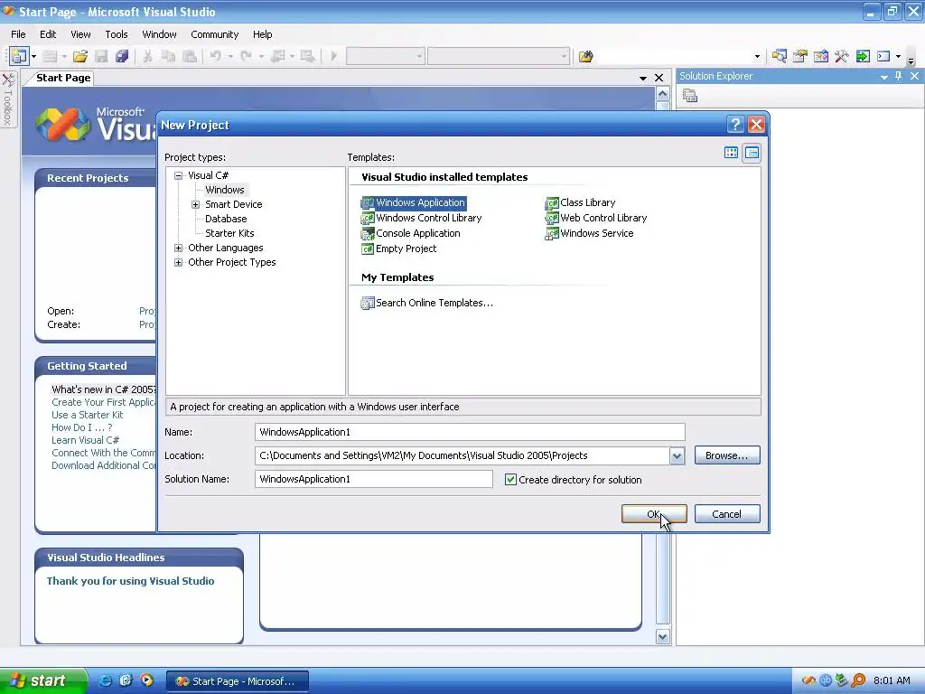Click the Save All icon
Viewport: 925px width, 694px height.
pyautogui.click(x=122, y=56)
